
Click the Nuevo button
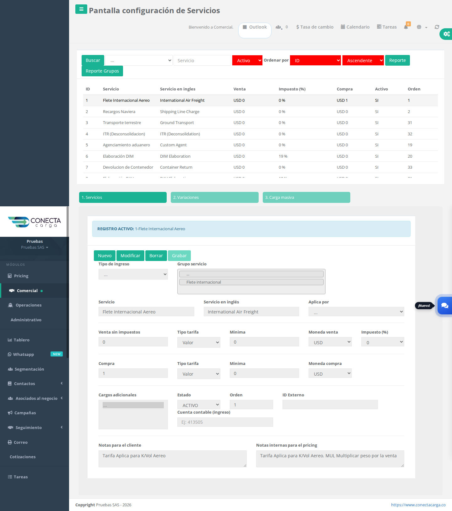point(105,256)
